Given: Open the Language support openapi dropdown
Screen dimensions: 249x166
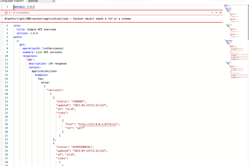Looking at the screenshot, I should click(41, 1).
